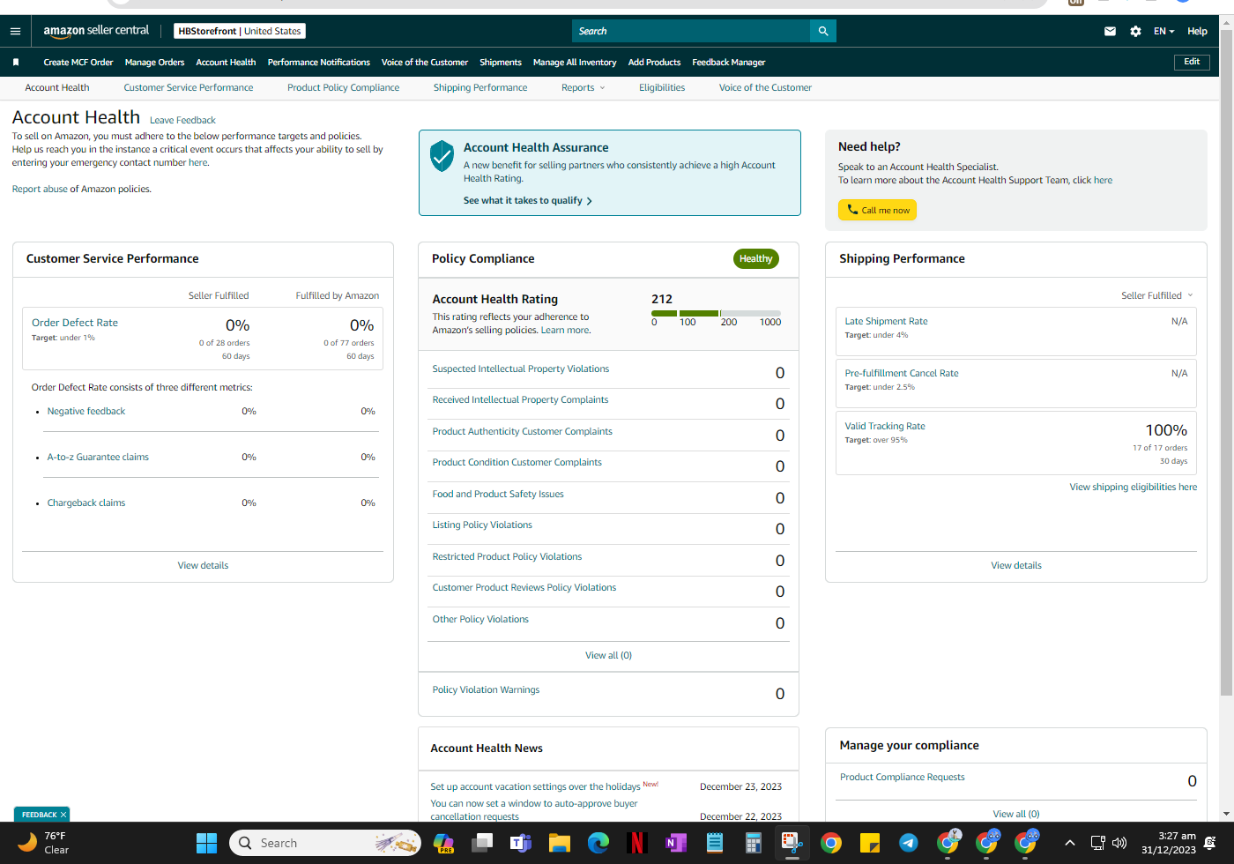Open the HBStorefront United States selector
Screen dimensions: 1234x864
coord(240,31)
